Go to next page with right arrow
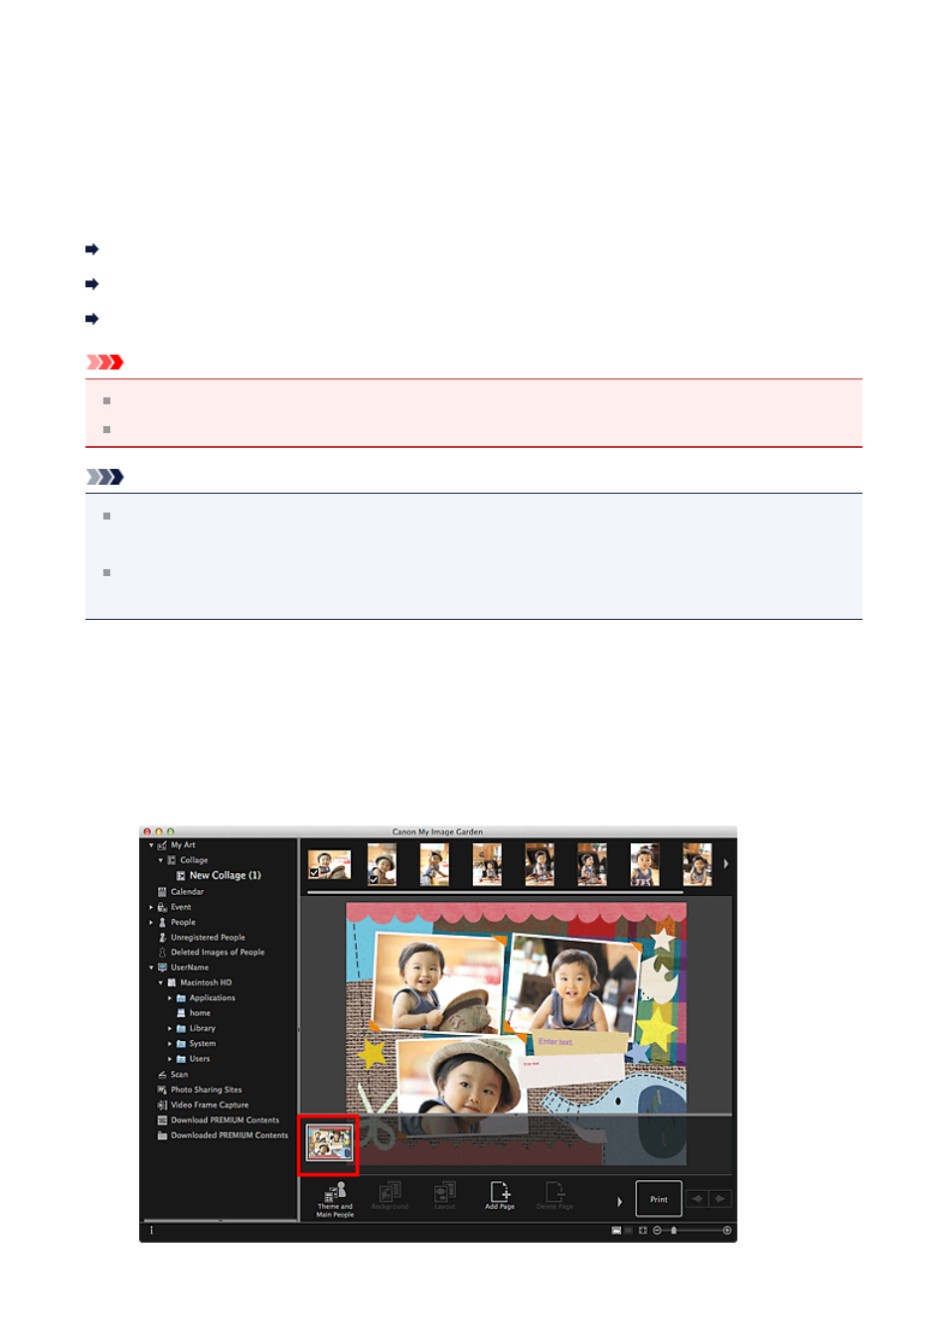The width and height of the screenshot is (948, 1341). (x=720, y=1199)
